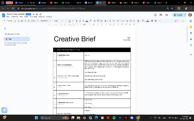Open the Trợ giúp menu

click(49, 17)
